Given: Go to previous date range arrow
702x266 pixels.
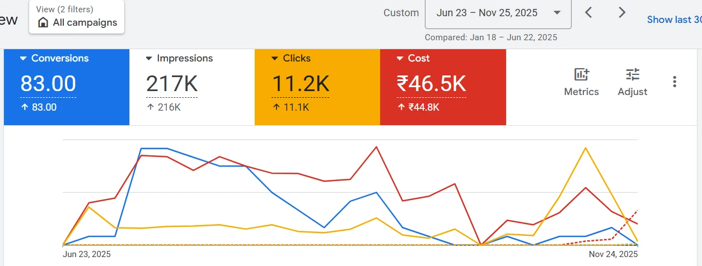Looking at the screenshot, I should pyautogui.click(x=588, y=12).
